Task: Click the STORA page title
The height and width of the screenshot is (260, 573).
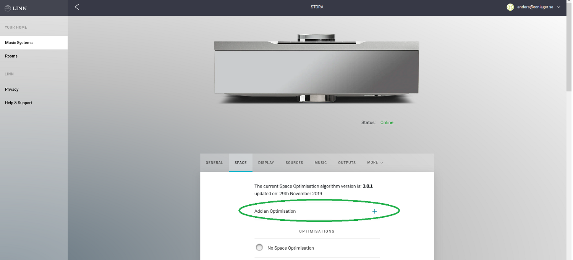Action: point(317,7)
